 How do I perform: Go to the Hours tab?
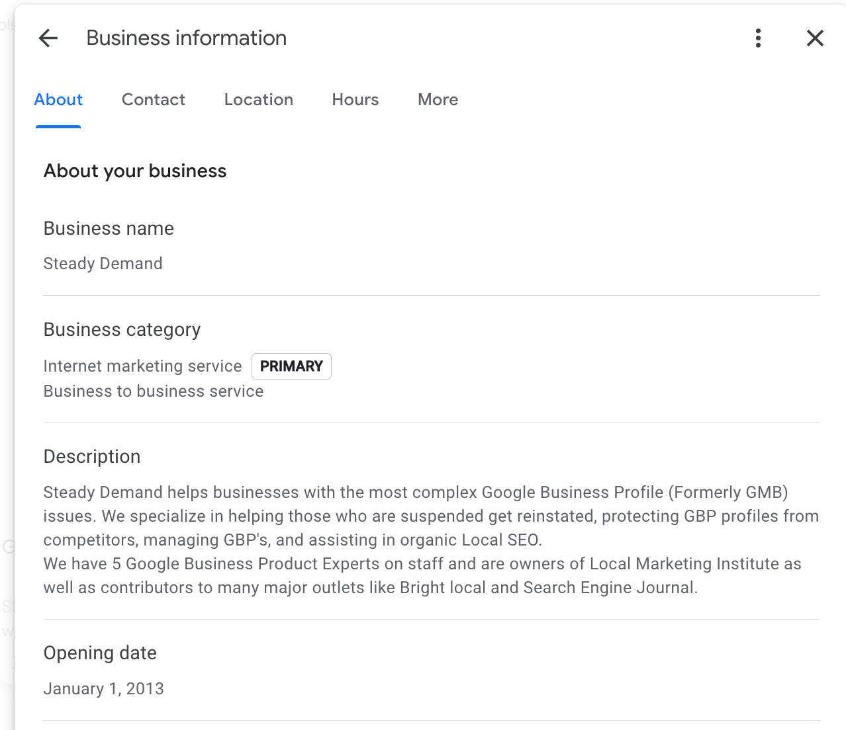[355, 100]
